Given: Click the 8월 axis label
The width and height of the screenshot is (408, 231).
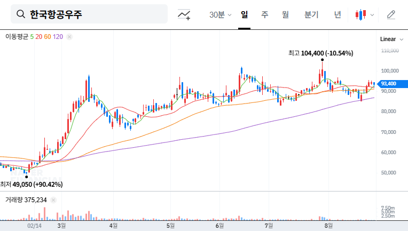Looking at the screenshot, I should 328,226.
